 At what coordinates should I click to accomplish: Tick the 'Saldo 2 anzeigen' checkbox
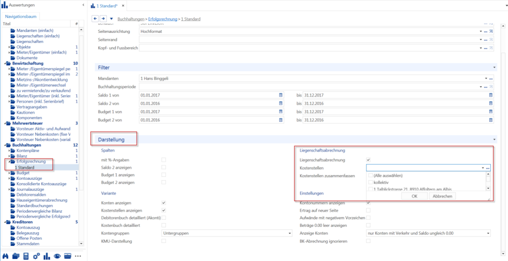click(x=164, y=167)
